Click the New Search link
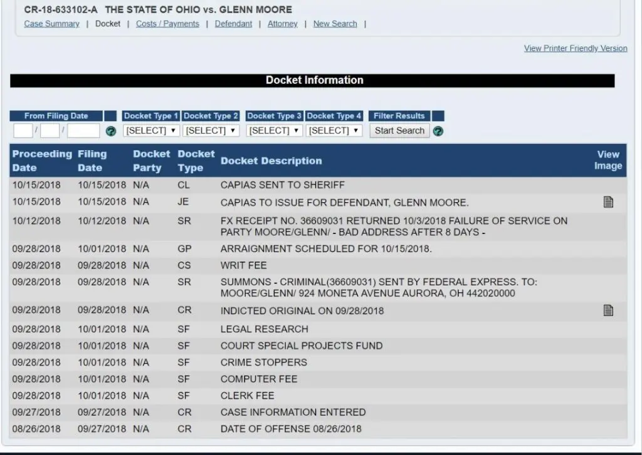 point(335,24)
